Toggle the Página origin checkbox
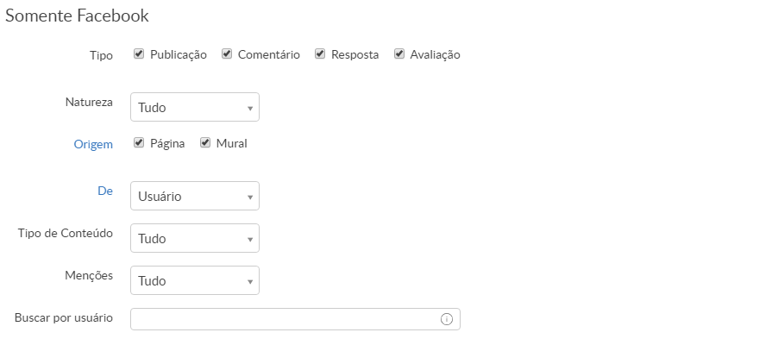This screenshot has height=345, width=778. point(139,143)
